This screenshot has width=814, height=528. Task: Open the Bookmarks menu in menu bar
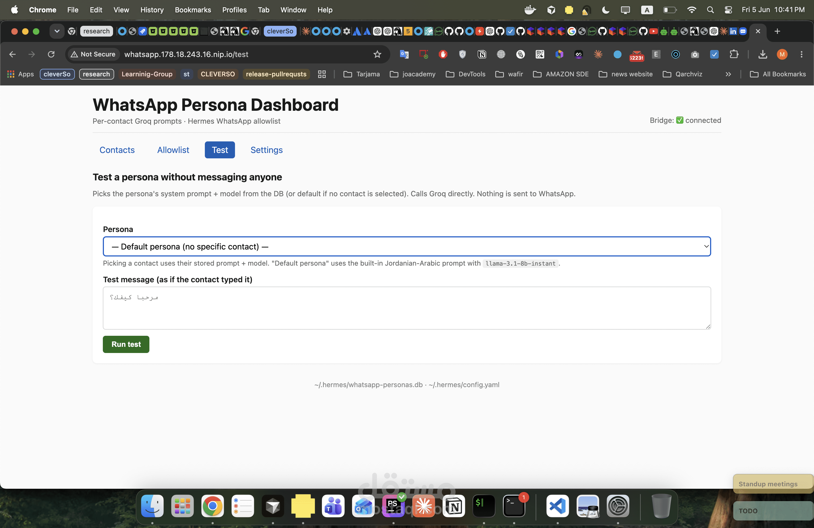(193, 10)
